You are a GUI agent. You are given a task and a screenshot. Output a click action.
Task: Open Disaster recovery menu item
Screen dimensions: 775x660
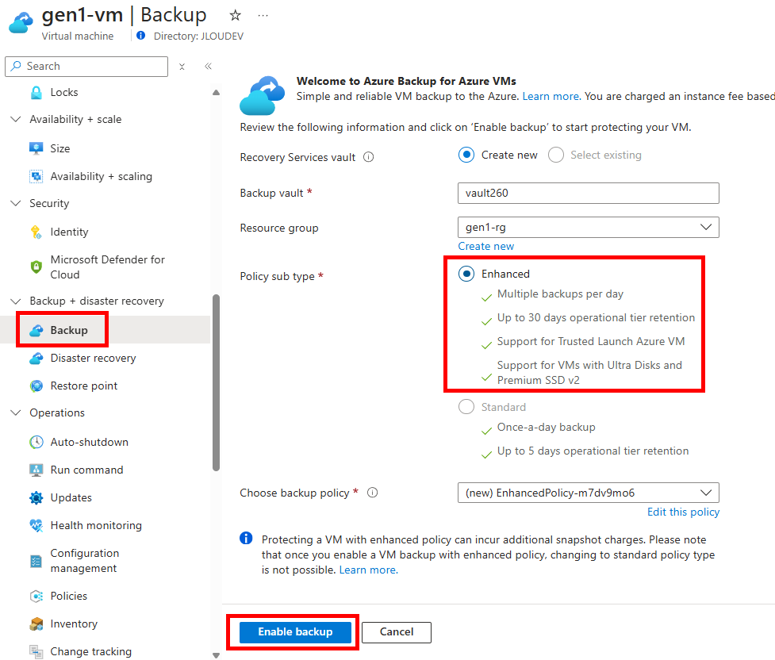pos(93,358)
